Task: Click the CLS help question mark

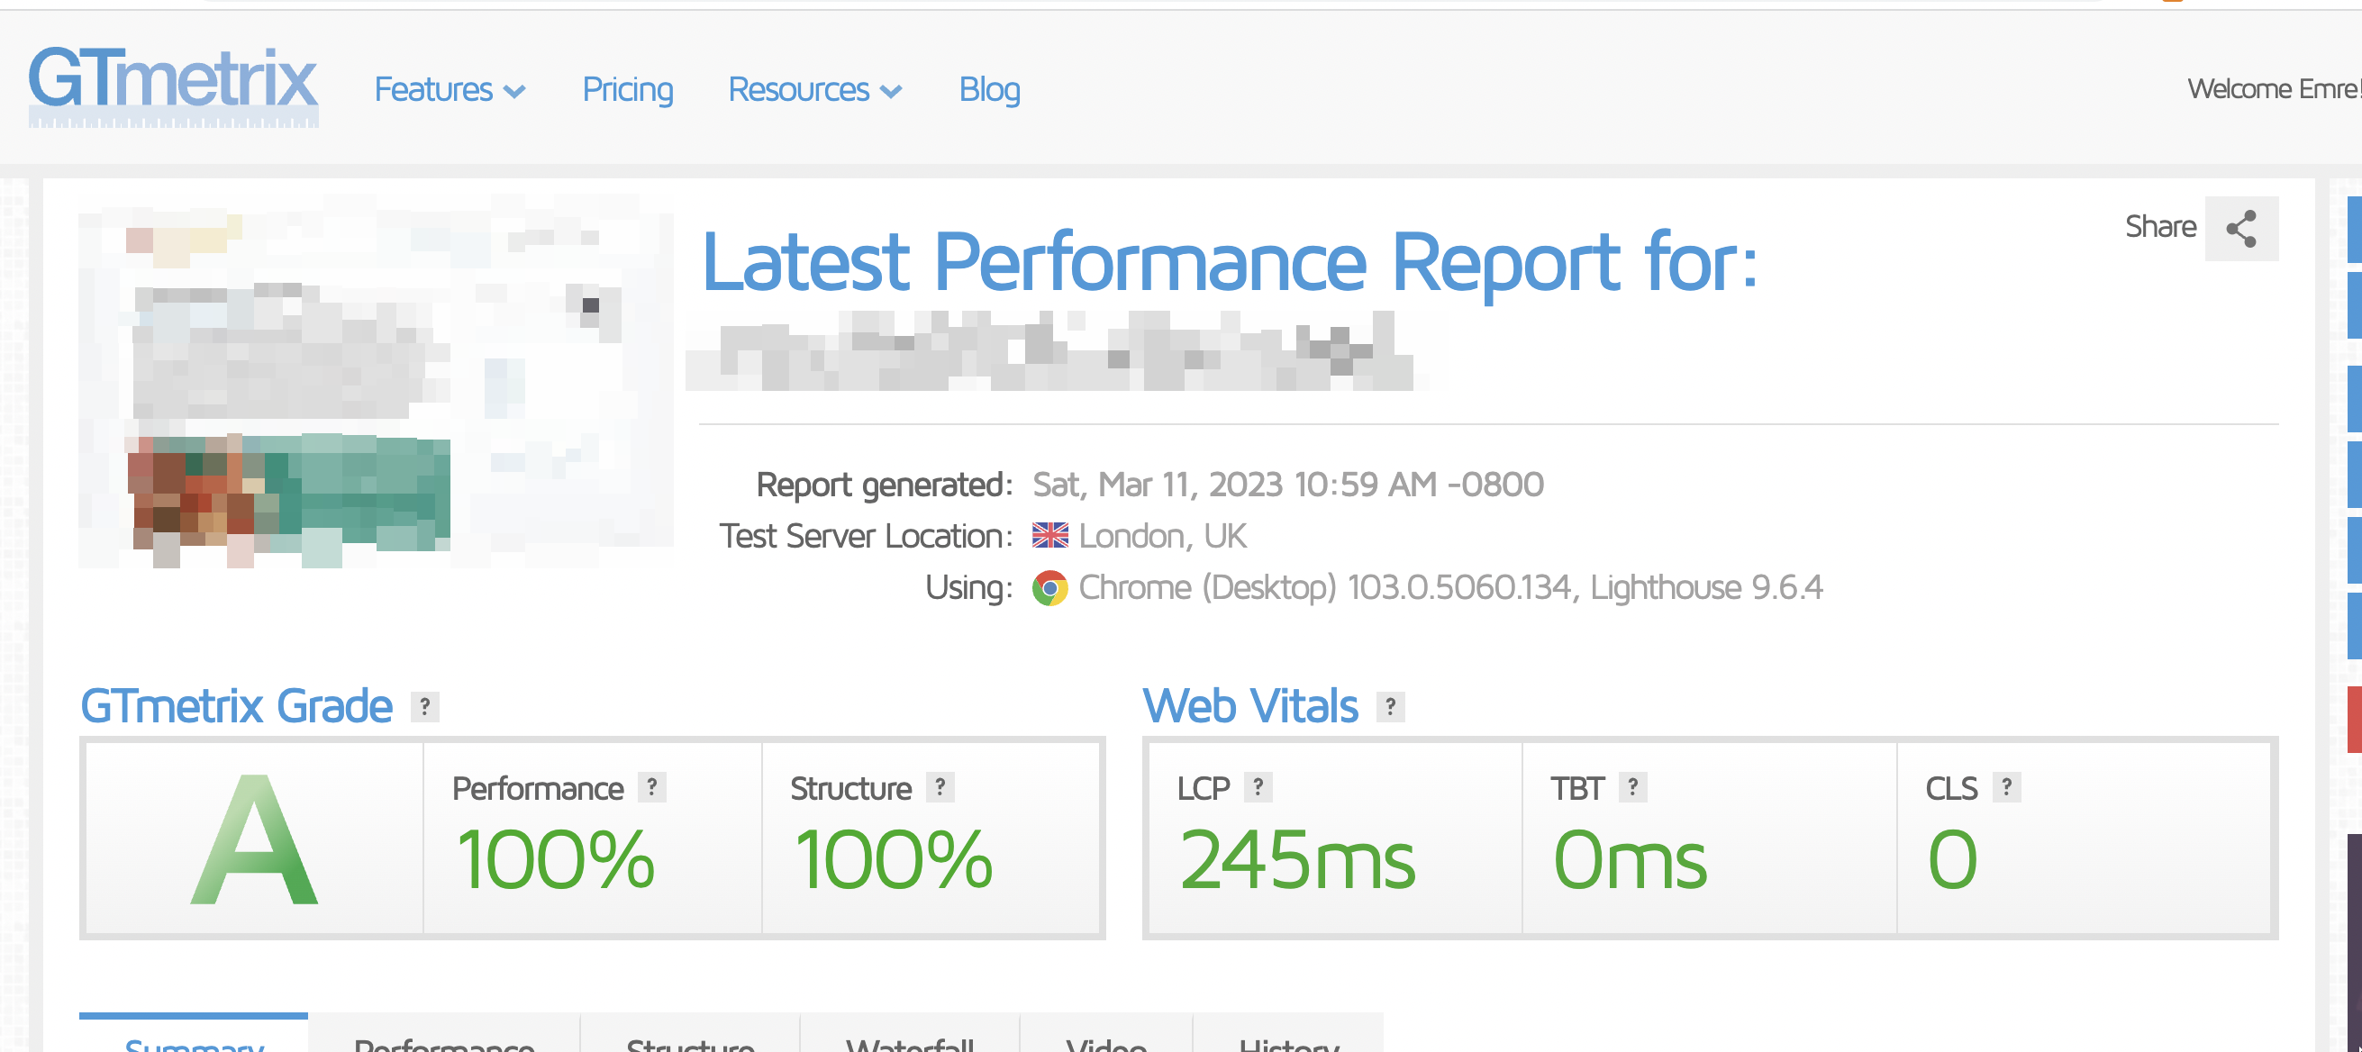Action: coord(2007,787)
